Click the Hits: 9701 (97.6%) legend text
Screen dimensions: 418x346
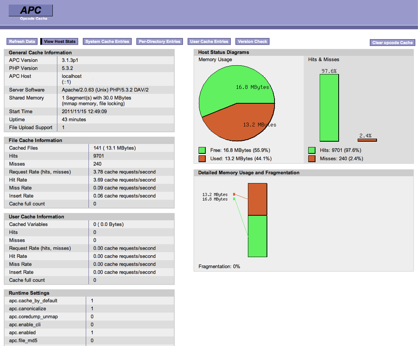(341, 150)
